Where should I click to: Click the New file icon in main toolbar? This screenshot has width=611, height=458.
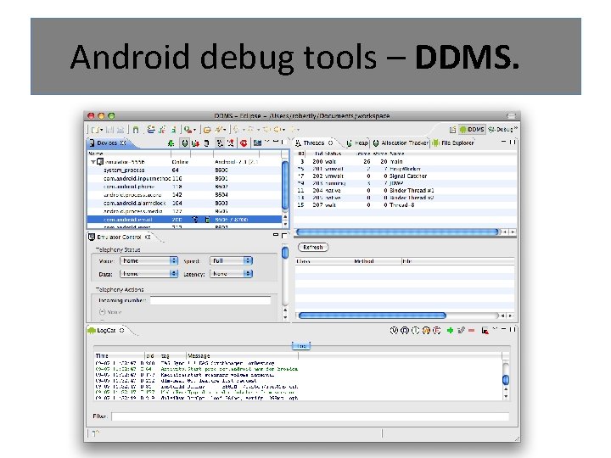(x=95, y=130)
